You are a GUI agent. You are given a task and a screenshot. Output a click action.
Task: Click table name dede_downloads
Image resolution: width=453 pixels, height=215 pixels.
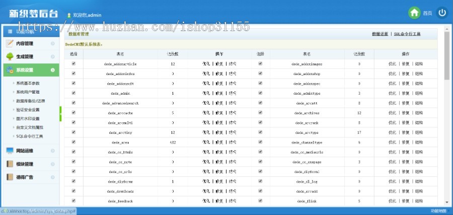(120, 191)
